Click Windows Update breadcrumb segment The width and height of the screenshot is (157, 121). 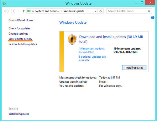point(74,11)
